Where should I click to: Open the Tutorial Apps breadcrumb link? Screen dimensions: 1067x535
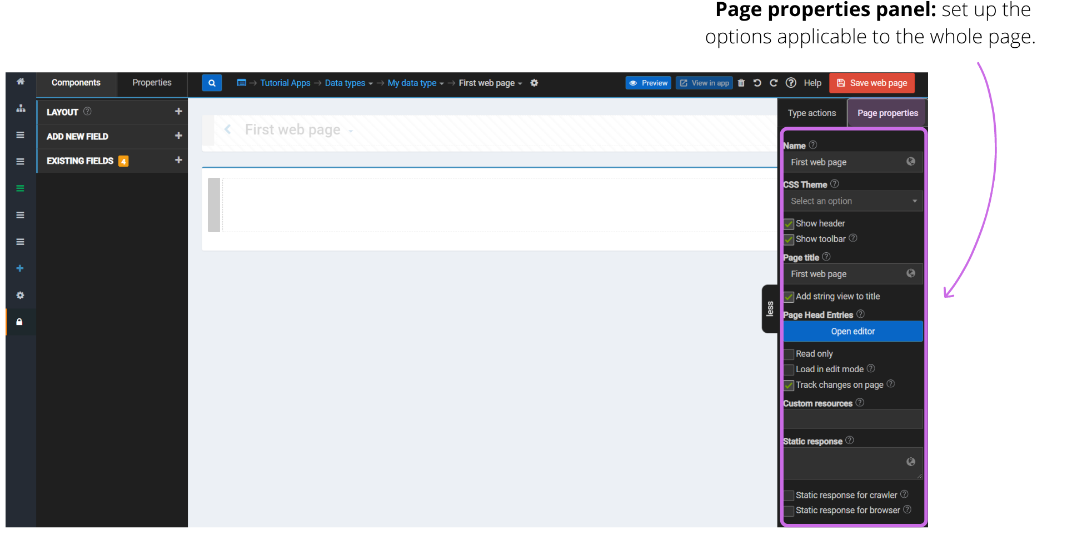coord(285,83)
